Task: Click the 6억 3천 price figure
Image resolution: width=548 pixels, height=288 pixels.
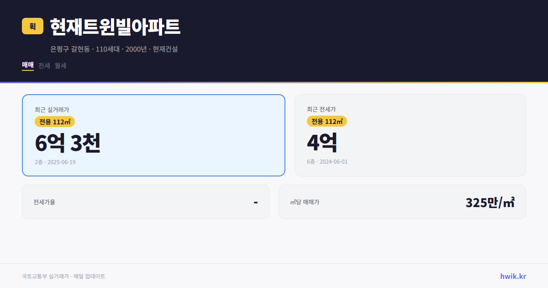Action: pos(68,144)
